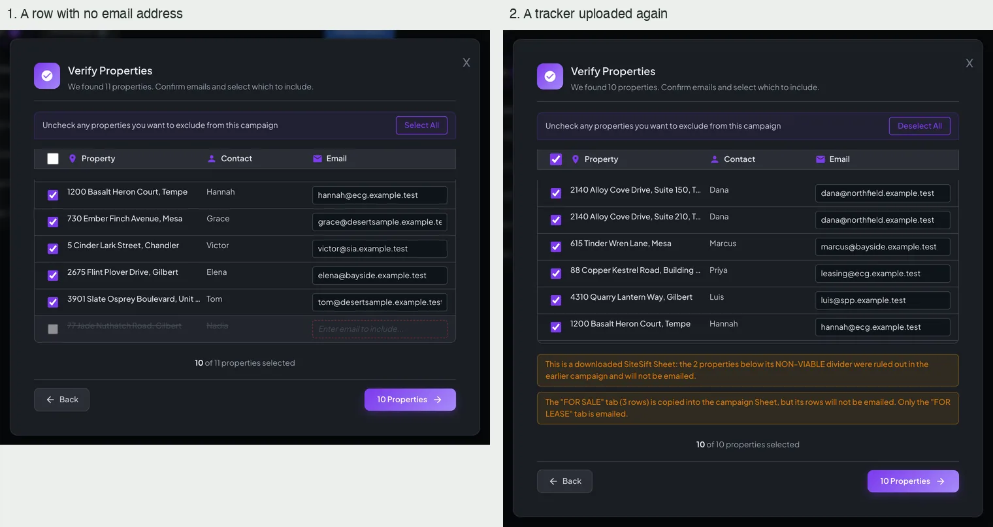Click the Property pin icon in right dialog header
The width and height of the screenshot is (993, 527).
pyautogui.click(x=576, y=159)
